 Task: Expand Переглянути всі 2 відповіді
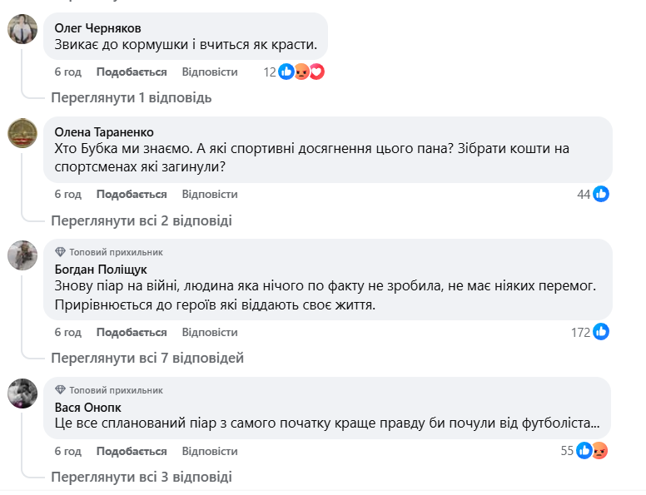coord(141,220)
